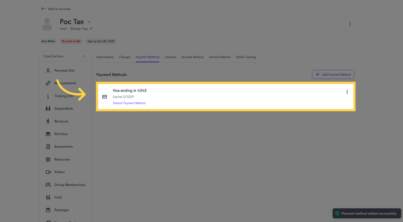
Task: Open the Visa card options menu
Action: (347, 92)
